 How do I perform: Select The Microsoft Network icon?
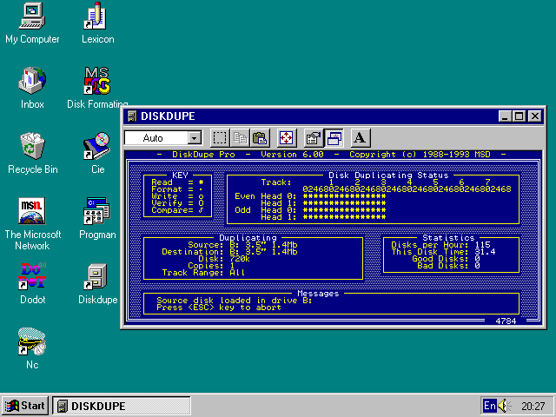click(32, 211)
